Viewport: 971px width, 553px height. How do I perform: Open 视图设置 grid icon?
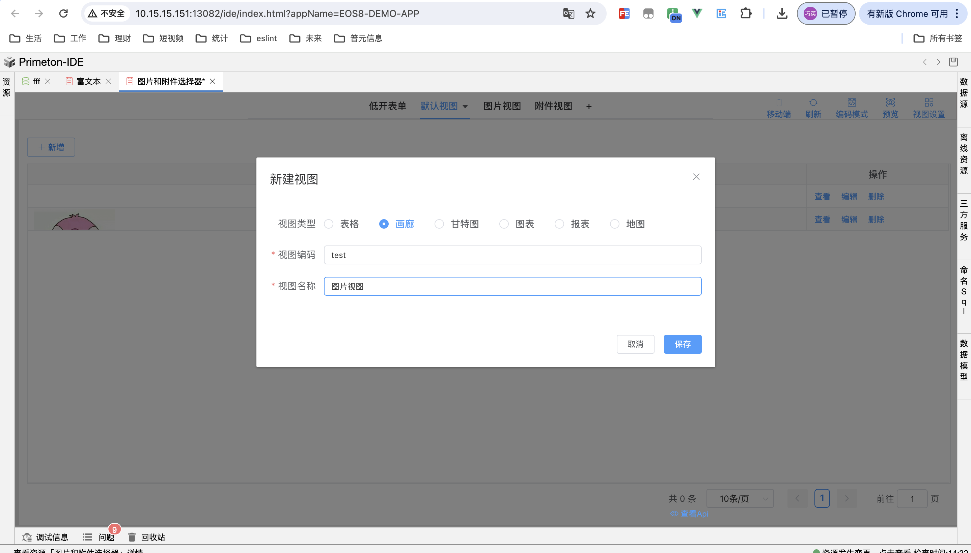click(x=929, y=103)
